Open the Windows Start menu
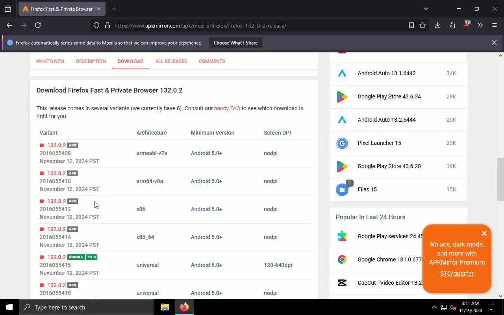This screenshot has height=315, width=504. click(x=9, y=307)
